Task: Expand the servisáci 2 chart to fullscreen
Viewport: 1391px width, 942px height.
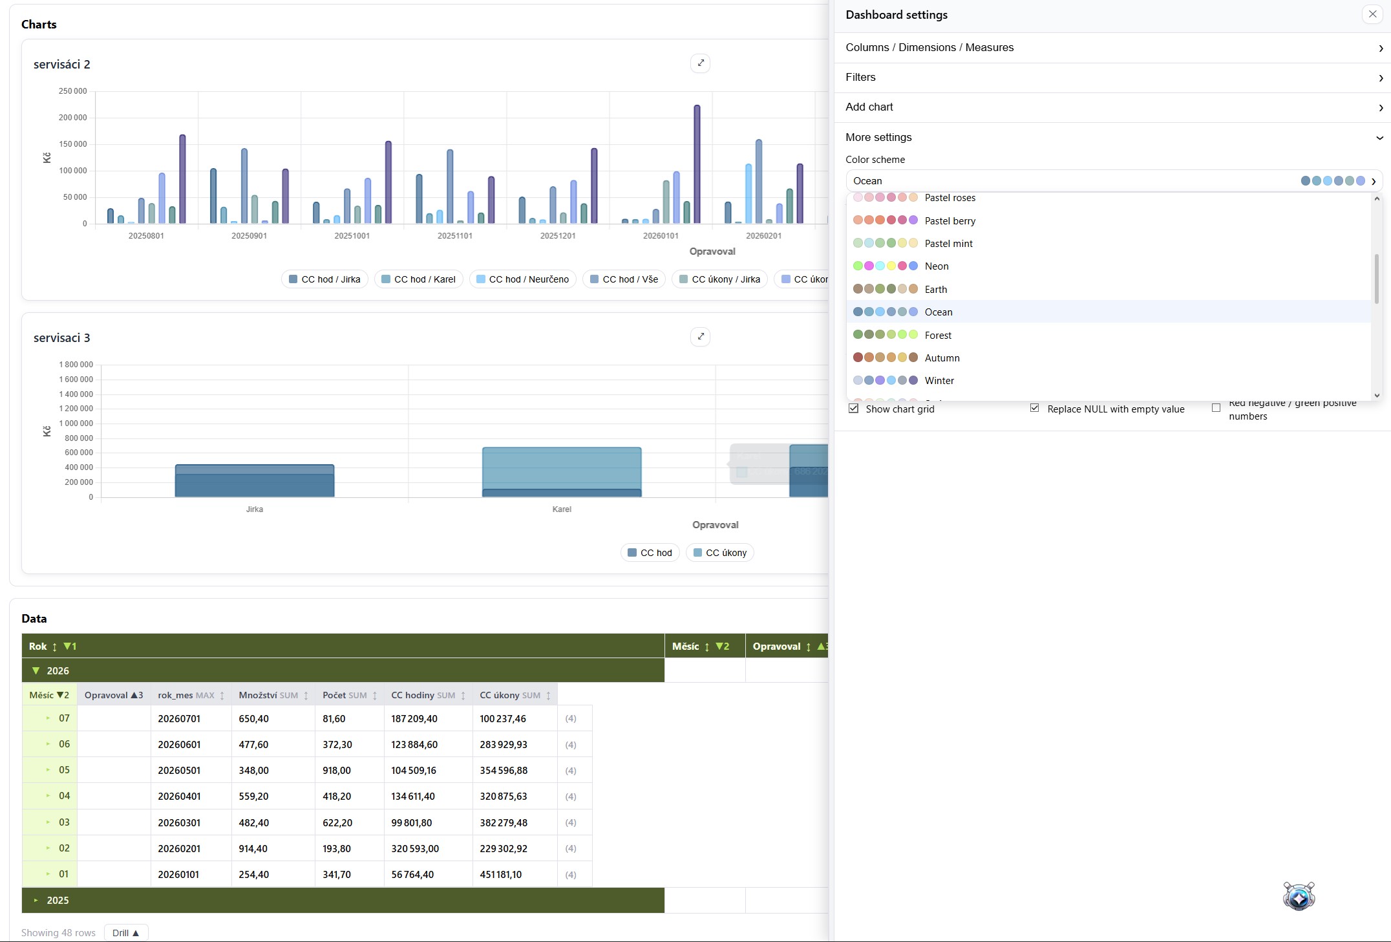Action: pos(701,63)
